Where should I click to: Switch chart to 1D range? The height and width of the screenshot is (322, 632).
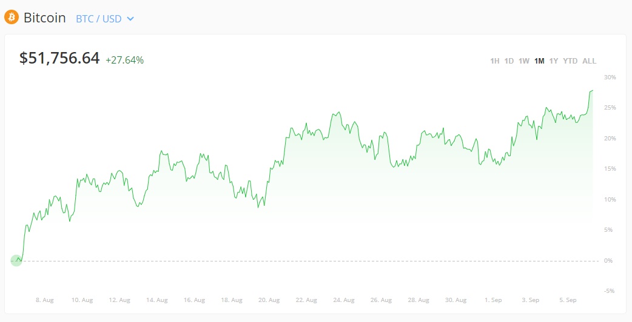[x=509, y=61]
